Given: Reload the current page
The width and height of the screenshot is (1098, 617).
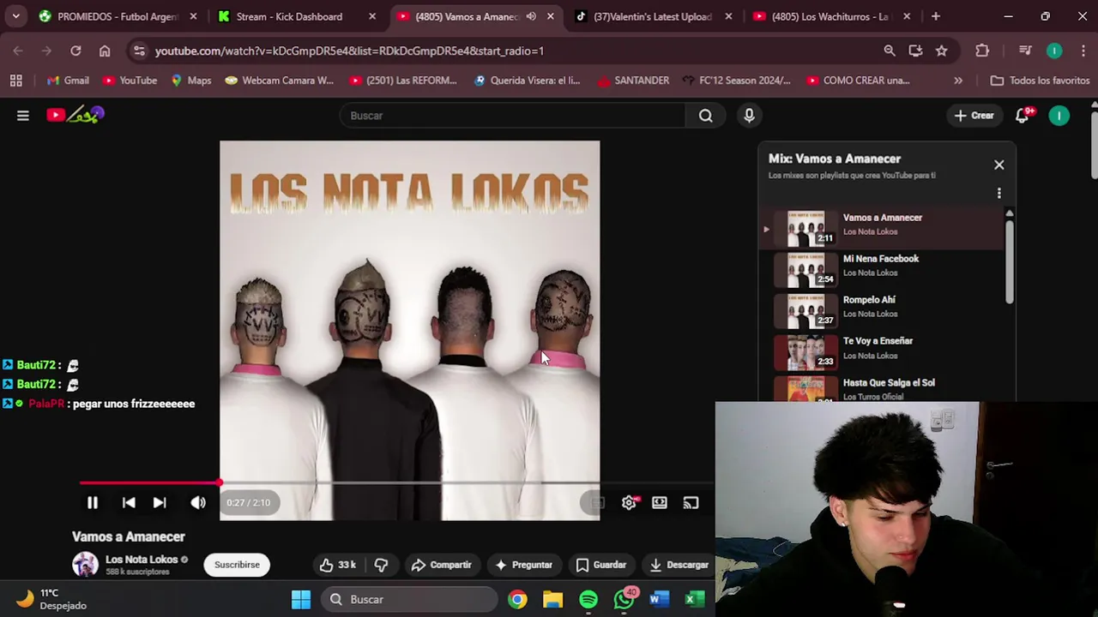Looking at the screenshot, I should 75,51.
